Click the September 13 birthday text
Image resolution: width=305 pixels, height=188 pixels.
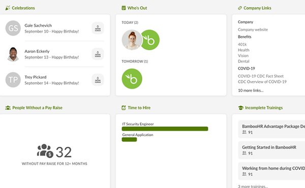(x=52, y=57)
